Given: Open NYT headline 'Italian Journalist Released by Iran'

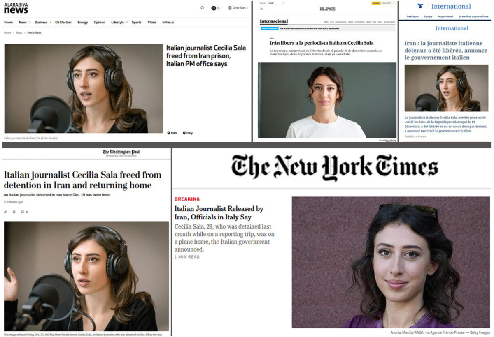Looking at the screenshot, I should 219,213.
